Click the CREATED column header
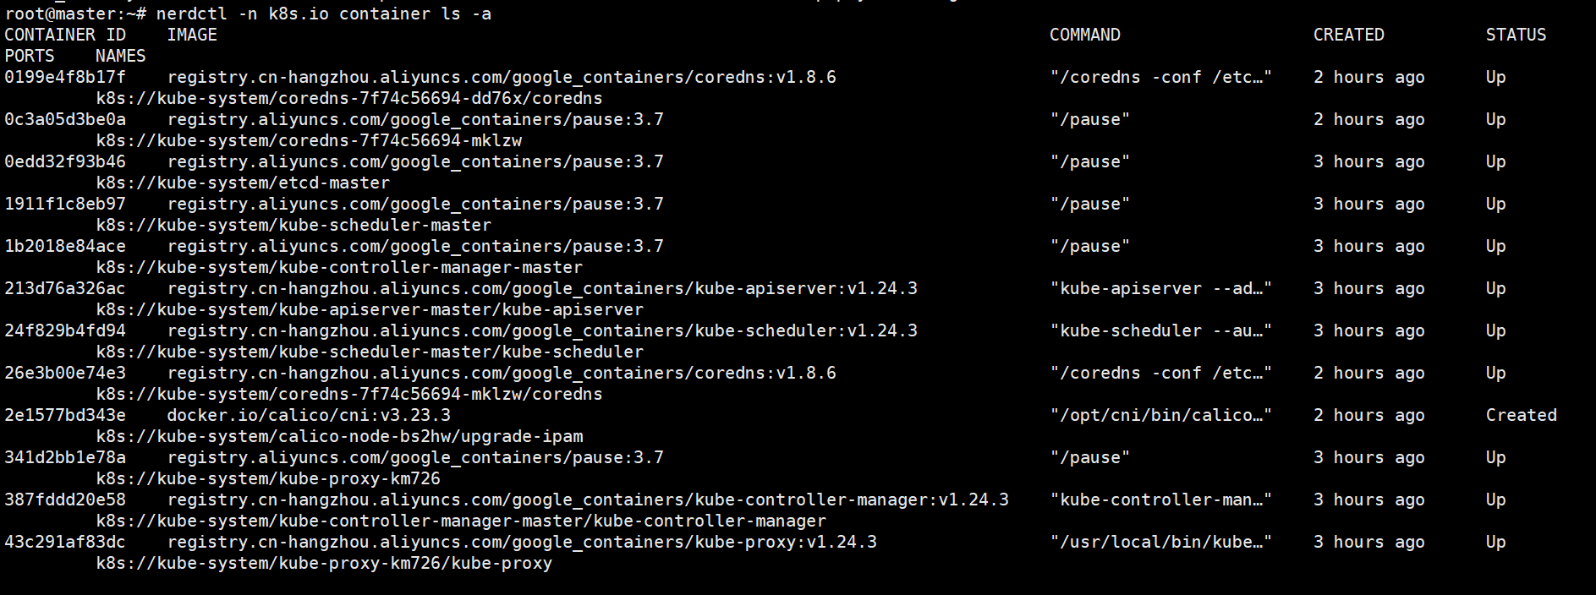Screen dimensions: 1596x595 click(x=1348, y=35)
